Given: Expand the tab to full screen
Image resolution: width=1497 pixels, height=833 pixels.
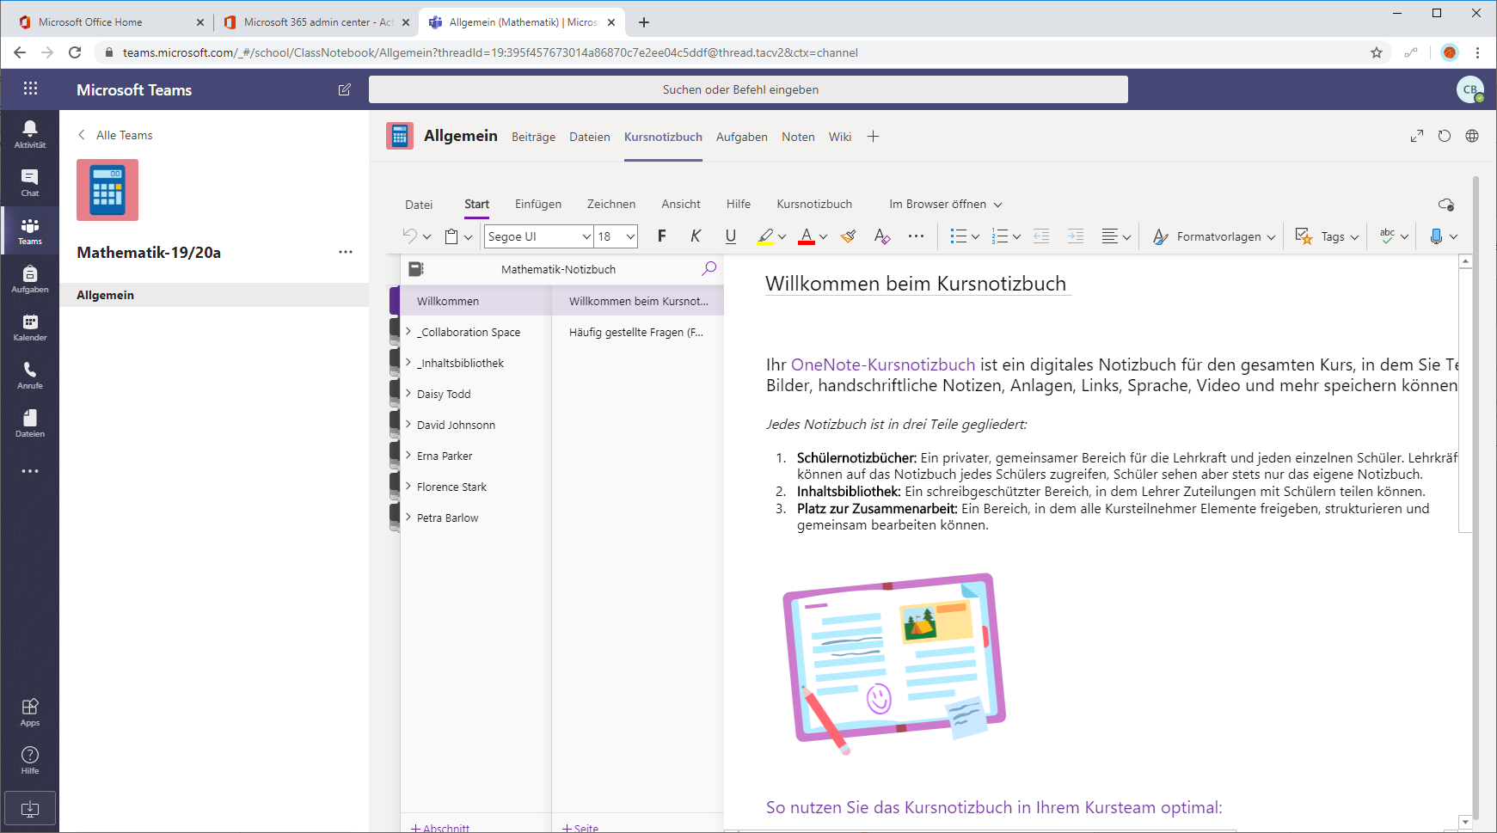Looking at the screenshot, I should [1417, 136].
